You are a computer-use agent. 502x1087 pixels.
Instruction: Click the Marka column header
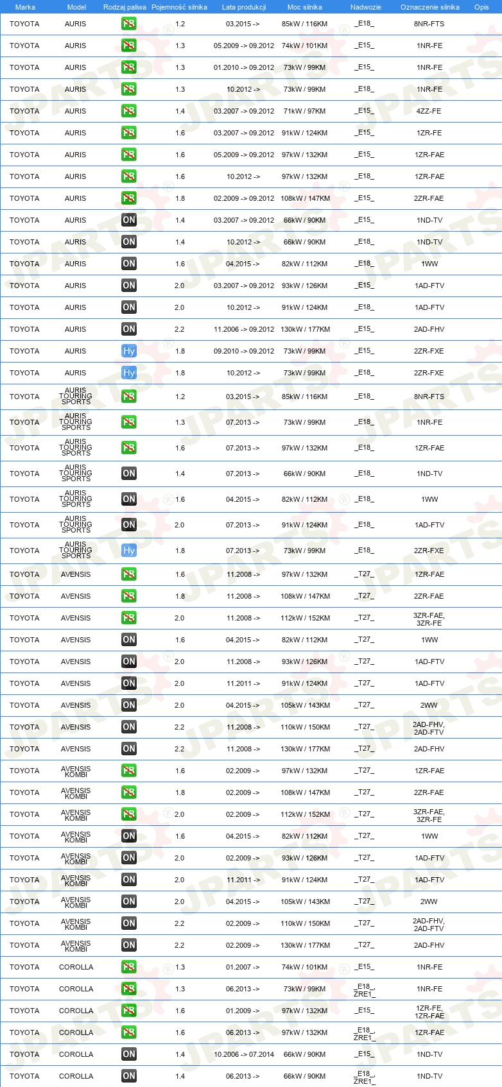click(x=25, y=7)
